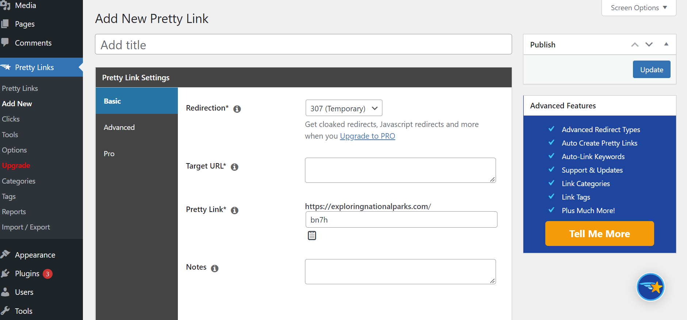The image size is (687, 320).
Task: Click the Target URL info icon
Action: (234, 167)
